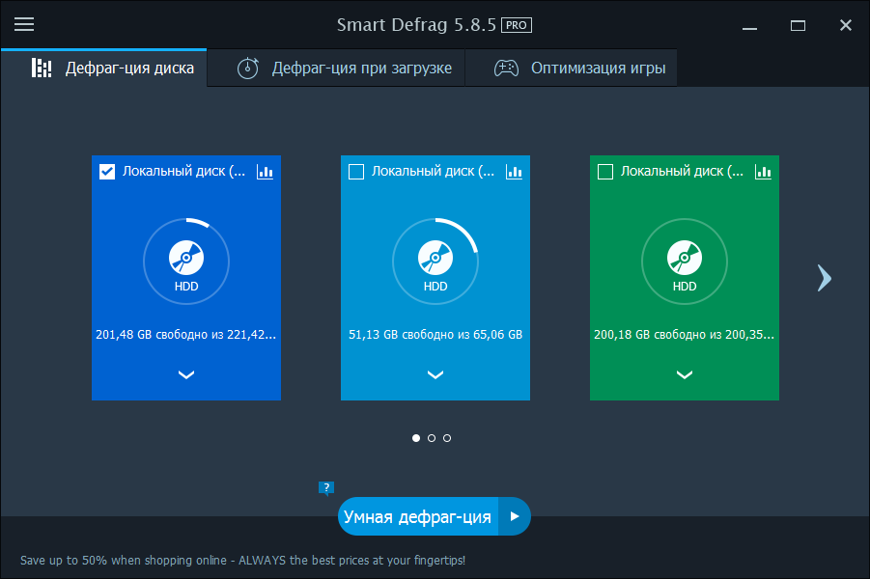Open the Save up to 50% promo link
The image size is (870, 579).
(243, 560)
